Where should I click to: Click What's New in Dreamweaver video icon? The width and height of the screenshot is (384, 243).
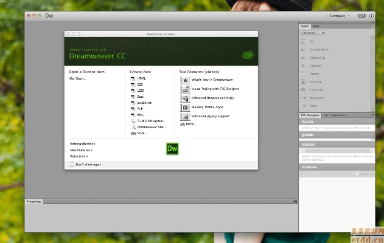click(185, 80)
